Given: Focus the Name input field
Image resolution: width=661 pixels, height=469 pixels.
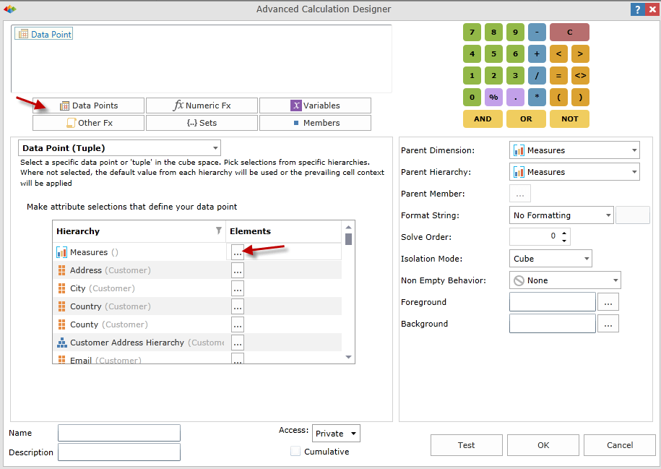Looking at the screenshot, I should point(119,433).
